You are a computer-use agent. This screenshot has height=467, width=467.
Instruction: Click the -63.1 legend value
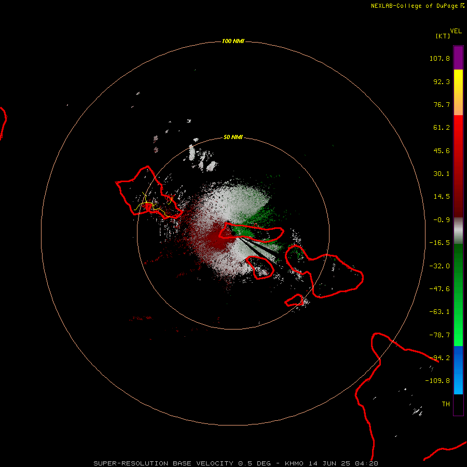coord(439,312)
